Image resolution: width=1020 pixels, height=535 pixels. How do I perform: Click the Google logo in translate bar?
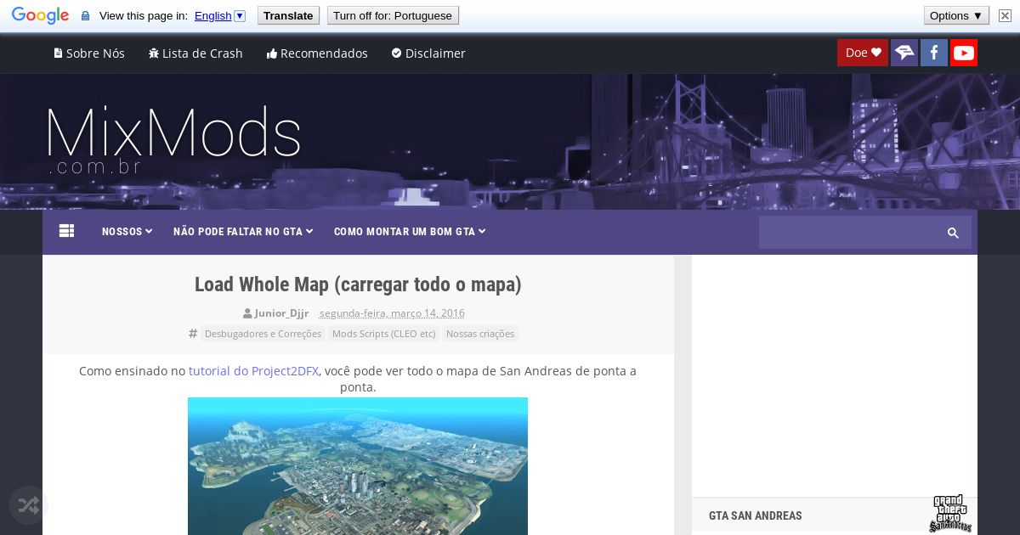[x=40, y=15]
